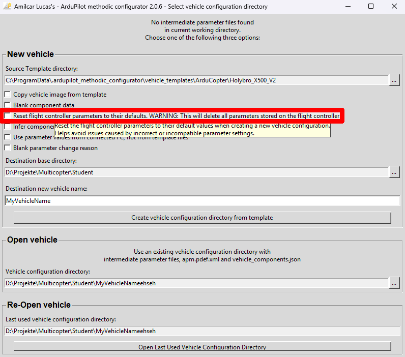This screenshot has height=357, width=405.
Task: Enable Use parameter values from connected FC
Action: 8,137
